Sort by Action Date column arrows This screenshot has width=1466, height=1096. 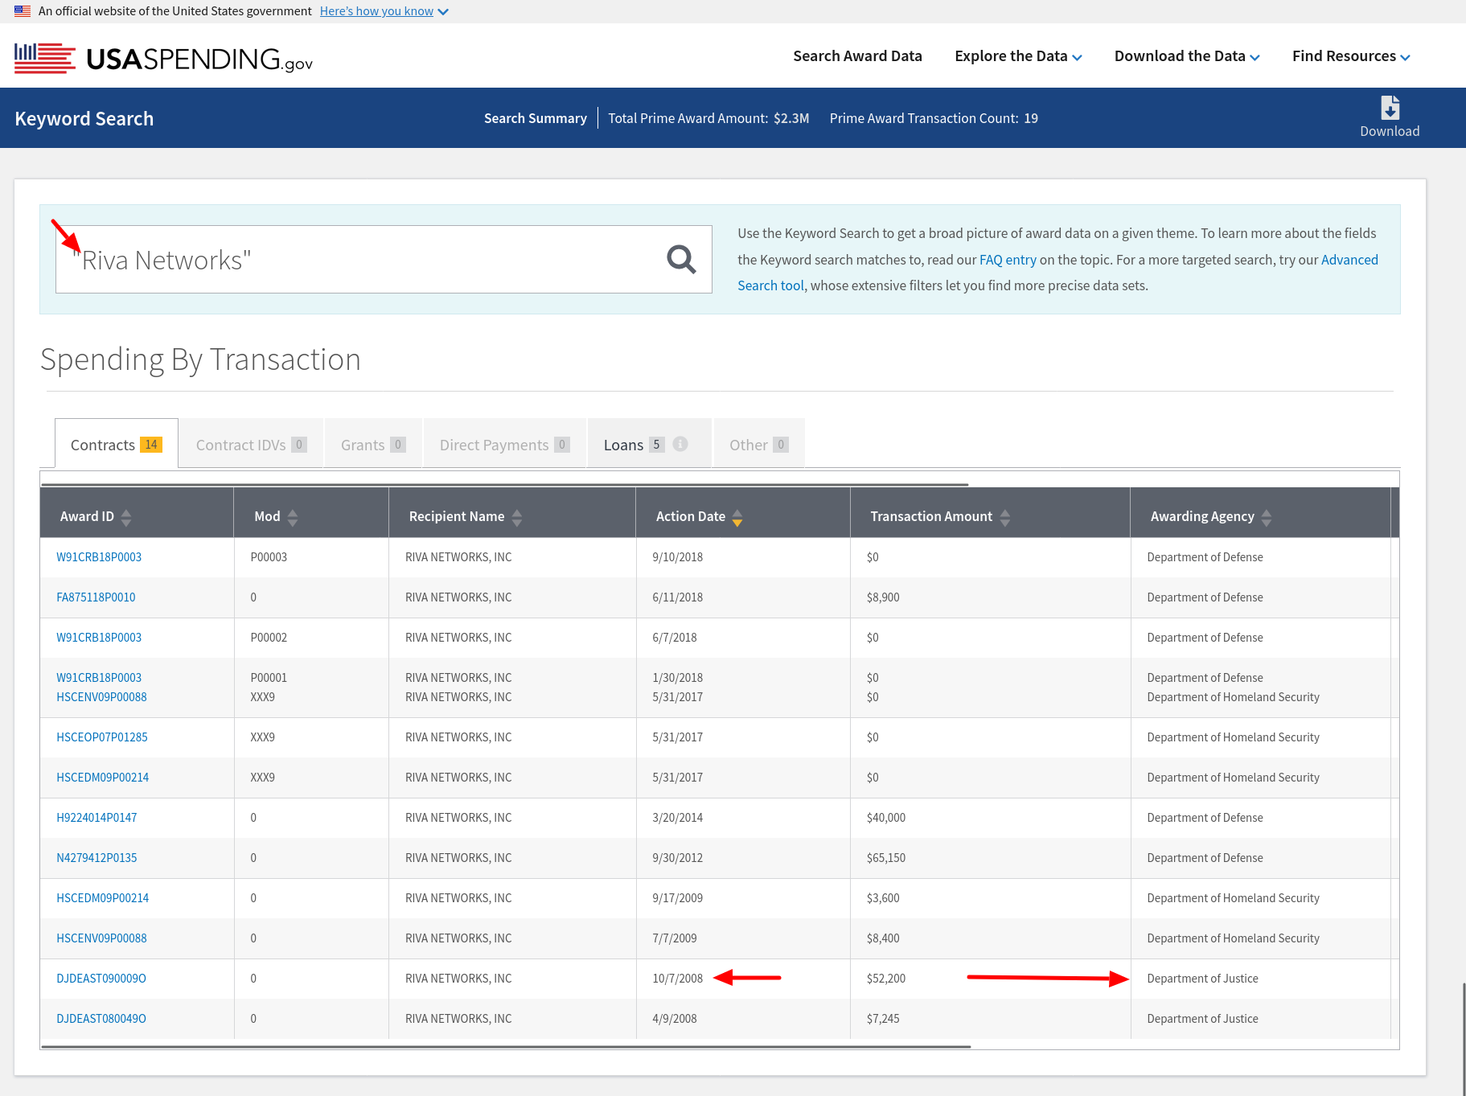737,517
